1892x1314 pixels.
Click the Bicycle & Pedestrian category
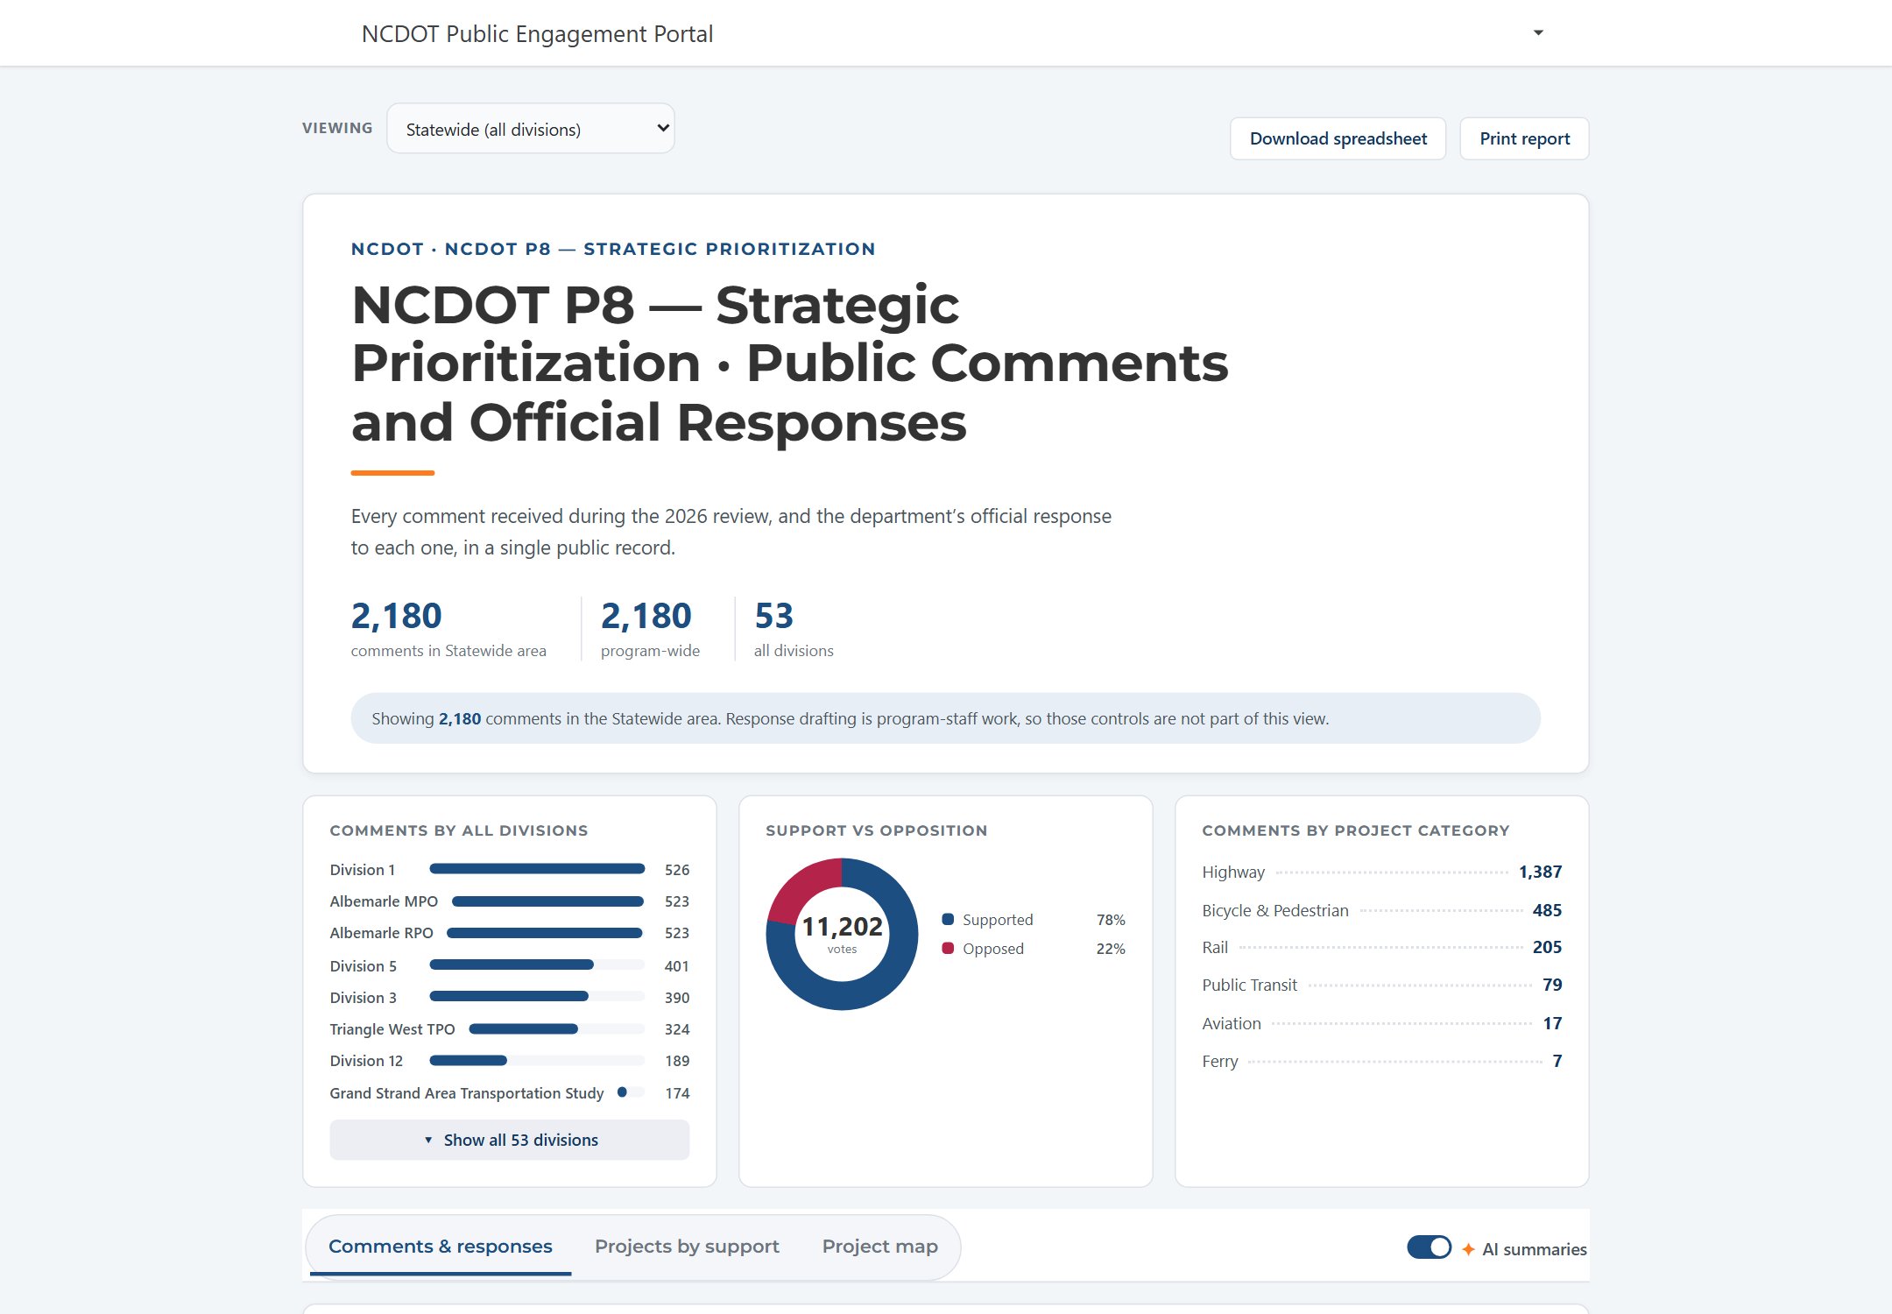pos(1275,910)
